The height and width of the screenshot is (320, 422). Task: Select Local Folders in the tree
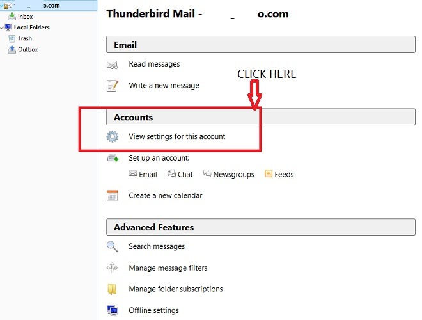pyautogui.click(x=32, y=28)
